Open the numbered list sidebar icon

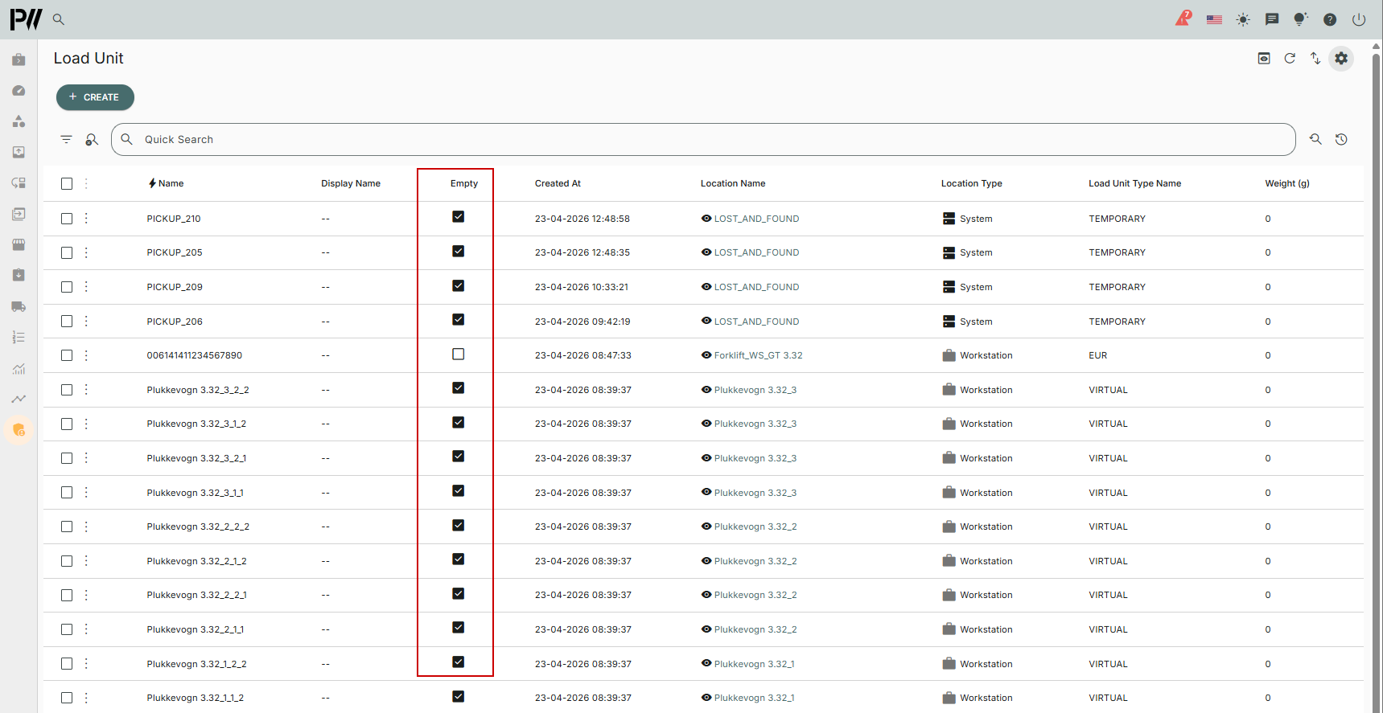(x=19, y=338)
